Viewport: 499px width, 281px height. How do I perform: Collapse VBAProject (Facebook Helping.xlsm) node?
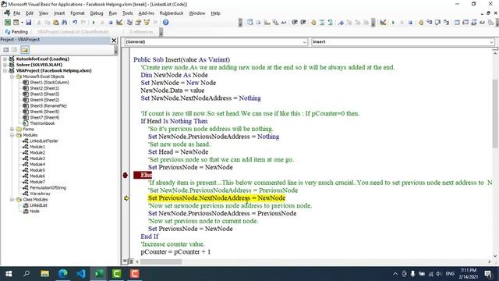click(x=5, y=70)
